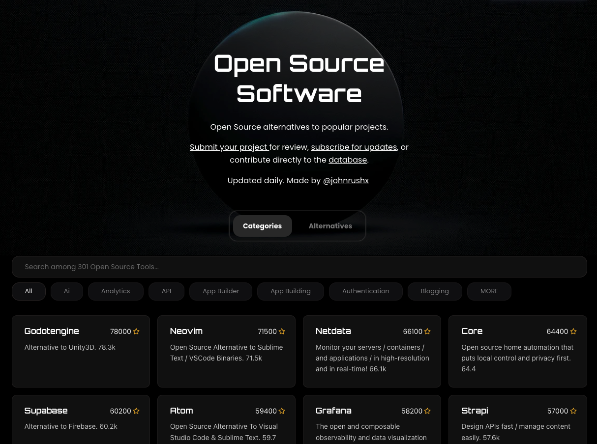Image resolution: width=597 pixels, height=444 pixels.
Task: Expand the MORE categories button
Action: point(489,291)
